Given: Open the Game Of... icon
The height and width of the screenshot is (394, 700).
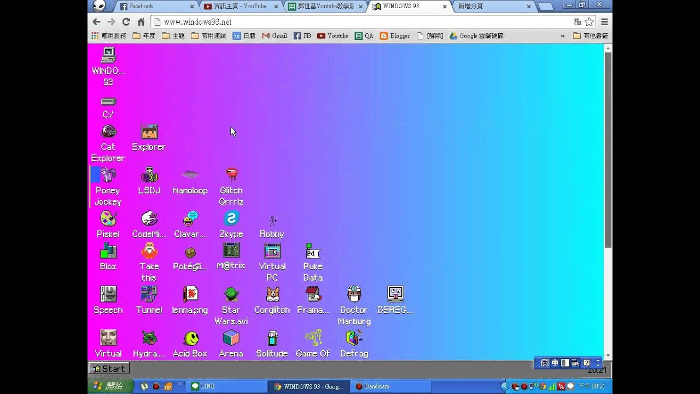Looking at the screenshot, I should tap(313, 338).
